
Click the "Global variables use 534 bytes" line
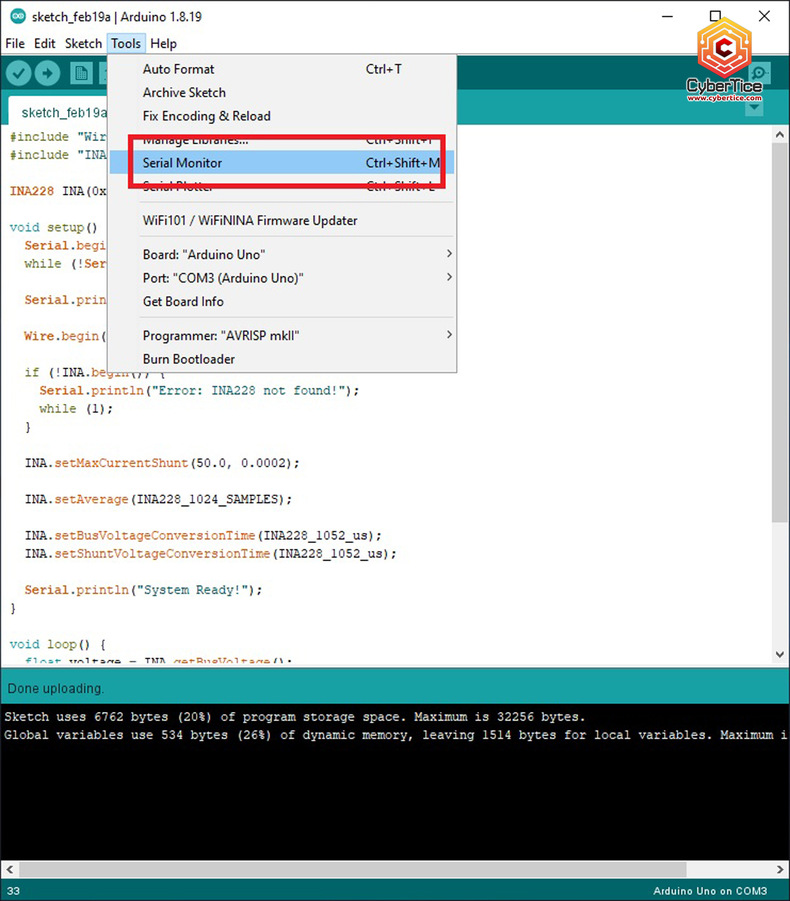point(395,735)
